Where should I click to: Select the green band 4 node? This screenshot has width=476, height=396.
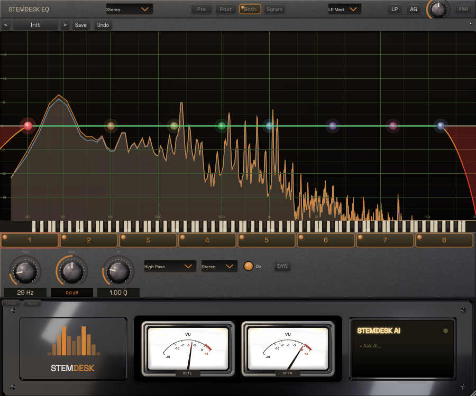coord(222,126)
